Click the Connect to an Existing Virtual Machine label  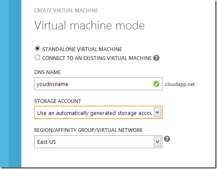97,58
